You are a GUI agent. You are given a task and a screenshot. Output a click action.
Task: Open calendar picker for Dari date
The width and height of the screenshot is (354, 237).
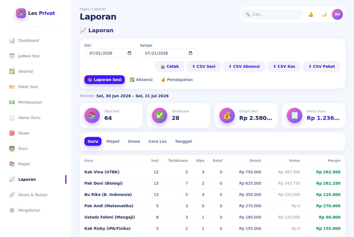click(x=129, y=53)
